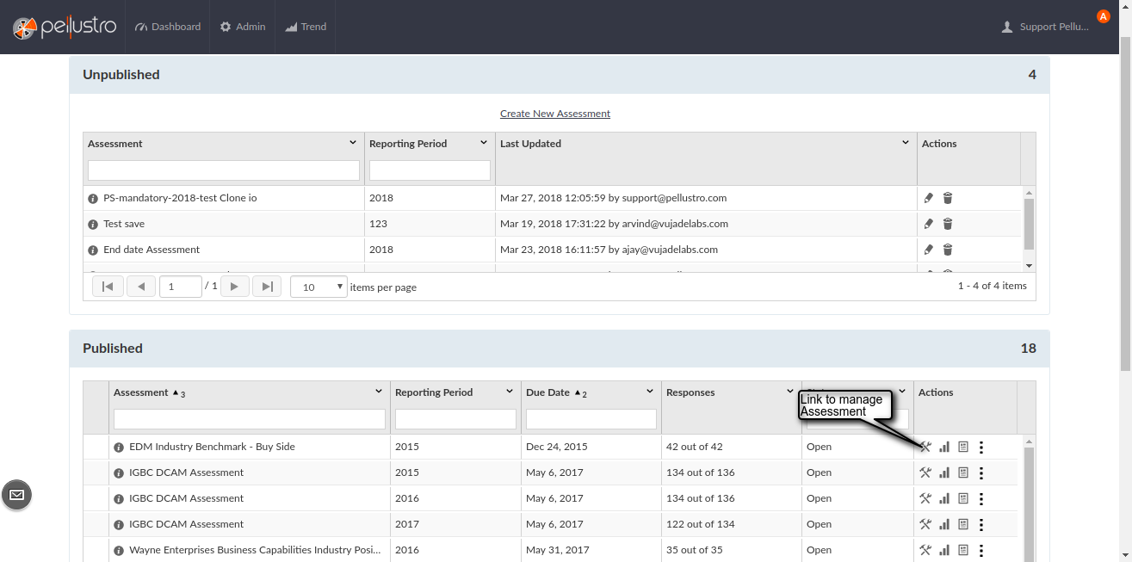Focus Published Reporting Period filter box
The height and width of the screenshot is (562, 1132).
click(455, 419)
